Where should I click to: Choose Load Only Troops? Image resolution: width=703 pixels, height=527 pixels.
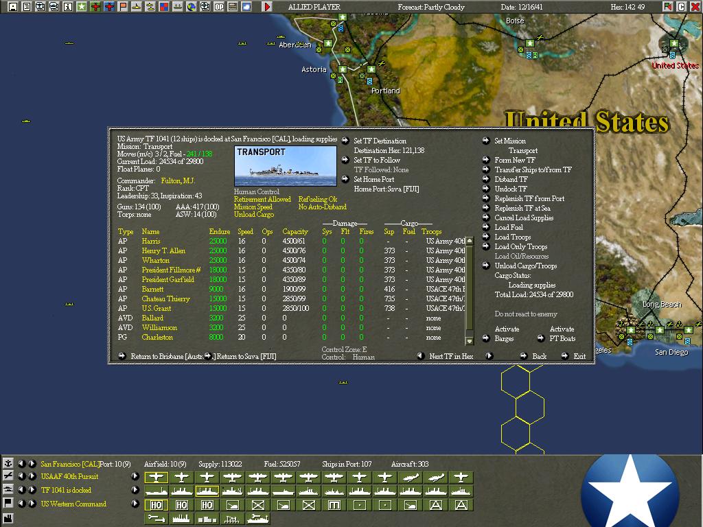click(x=520, y=247)
